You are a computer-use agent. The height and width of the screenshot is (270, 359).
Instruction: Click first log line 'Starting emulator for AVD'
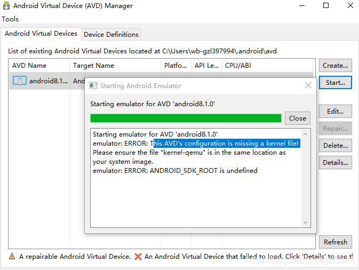click(x=155, y=134)
